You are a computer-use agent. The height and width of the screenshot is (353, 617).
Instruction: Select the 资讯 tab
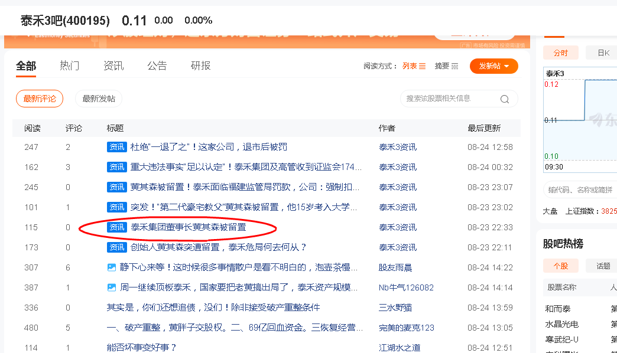113,66
